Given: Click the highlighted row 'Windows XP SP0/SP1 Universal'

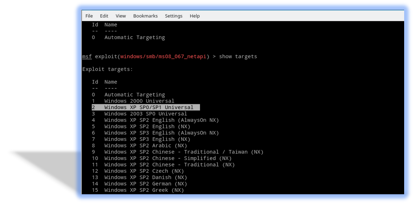Looking at the screenshot, I should (146, 107).
